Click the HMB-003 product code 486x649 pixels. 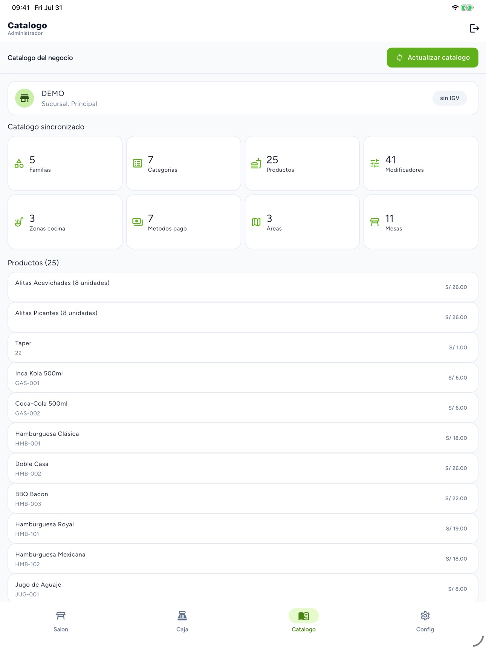pos(28,504)
